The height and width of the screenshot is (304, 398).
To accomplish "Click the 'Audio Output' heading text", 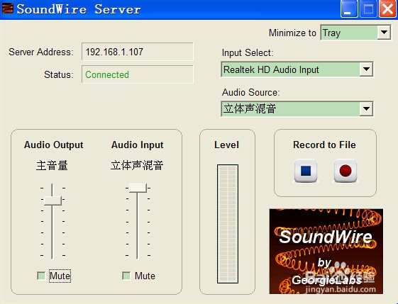I will pos(53,145).
